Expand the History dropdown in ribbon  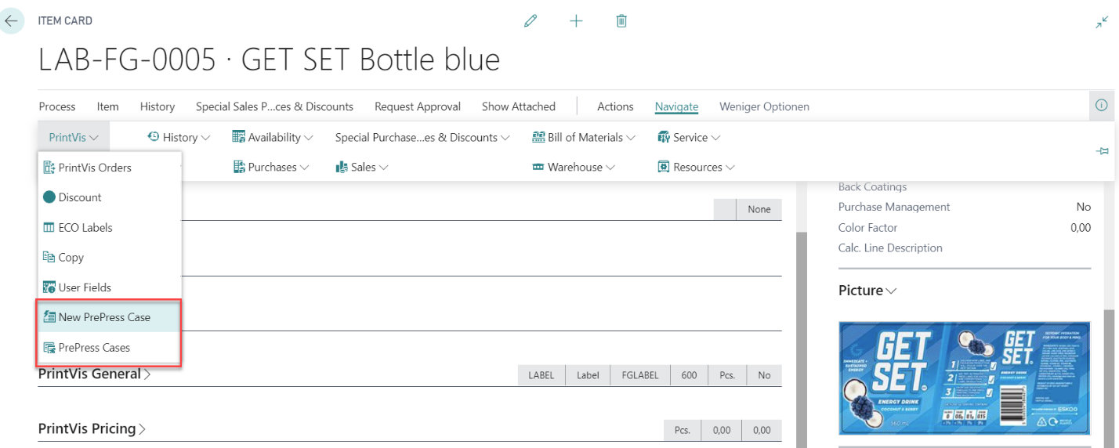179,138
